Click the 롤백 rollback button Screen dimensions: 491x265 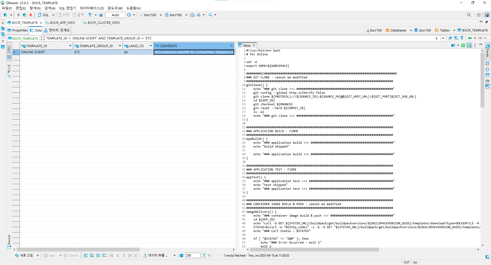point(78,15)
